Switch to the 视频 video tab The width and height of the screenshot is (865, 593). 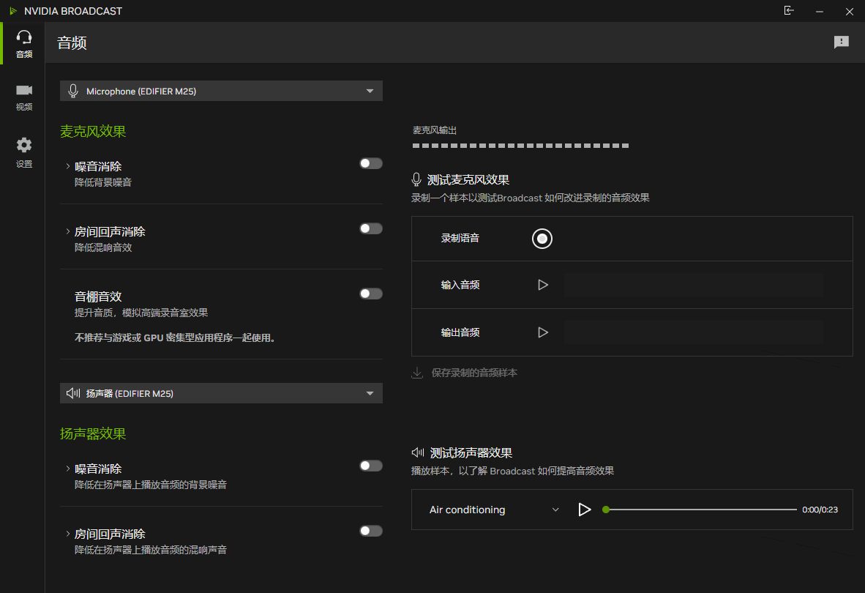(23, 97)
